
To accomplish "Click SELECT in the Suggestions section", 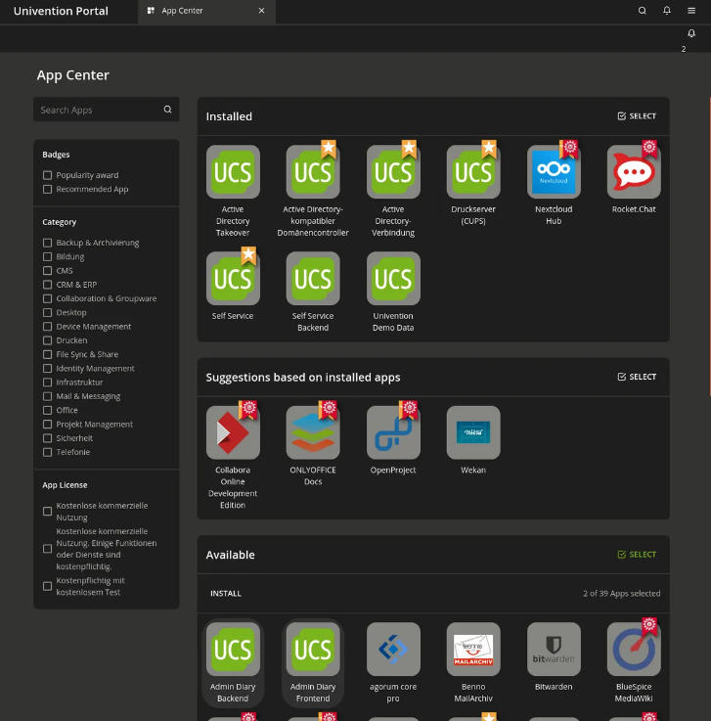I will (x=637, y=377).
